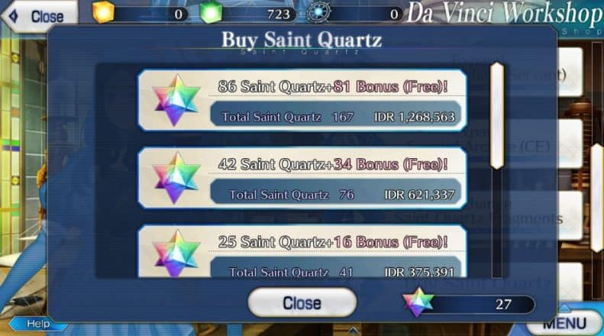Click the shop list scrollbar behind the dialog
The width and height of the screenshot is (604, 336).
point(596,199)
